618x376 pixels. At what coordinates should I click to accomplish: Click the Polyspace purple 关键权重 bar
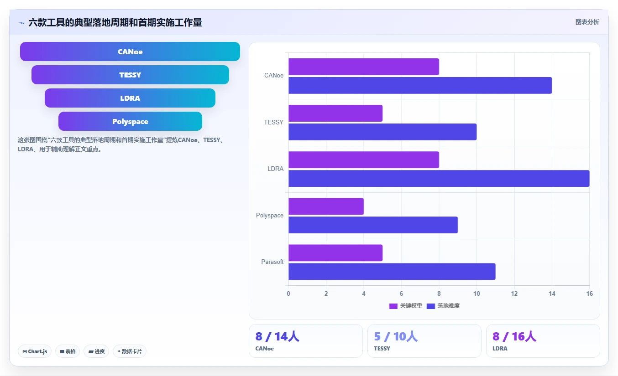click(326, 206)
